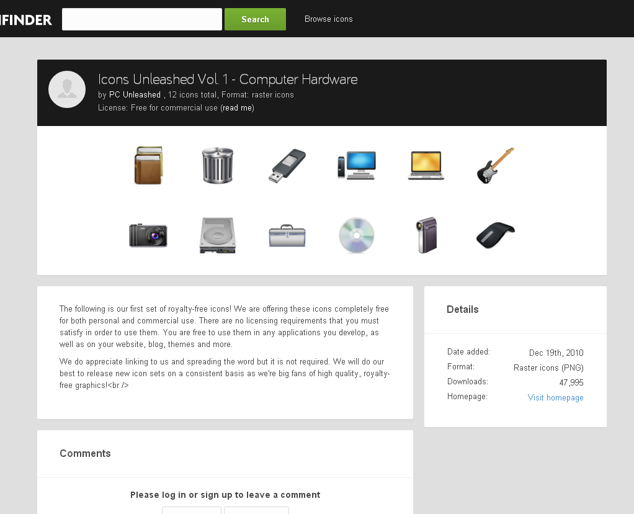Click the black arc mouse icon

[495, 235]
